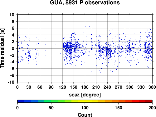156x117 pixels.
Task: Click the dark blue start of colorbar
Action: point(21,101)
